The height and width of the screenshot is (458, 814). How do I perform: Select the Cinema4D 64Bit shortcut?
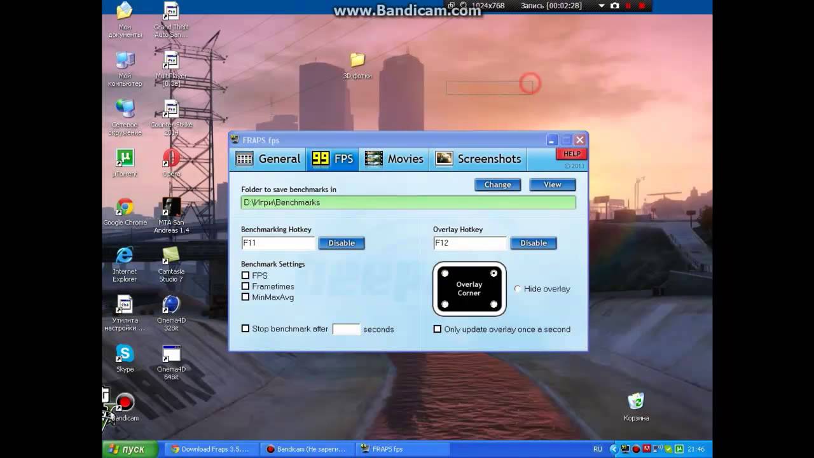coord(171,362)
